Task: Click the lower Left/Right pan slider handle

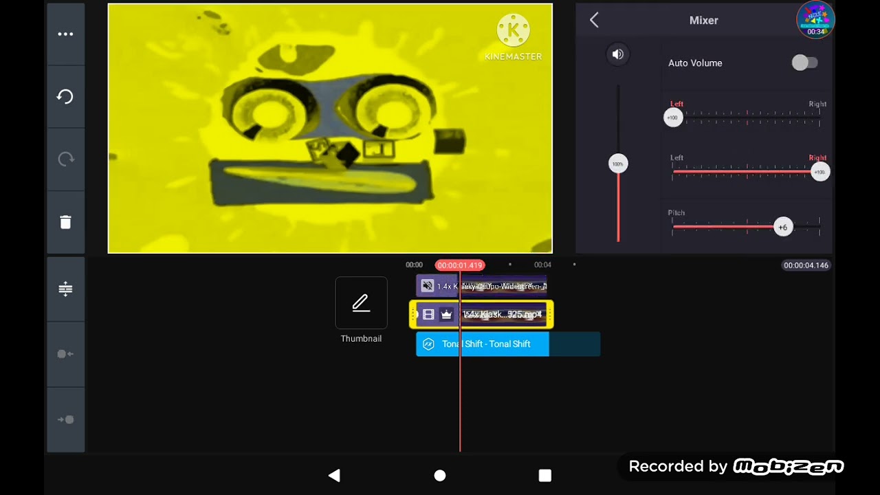Action: [x=819, y=172]
